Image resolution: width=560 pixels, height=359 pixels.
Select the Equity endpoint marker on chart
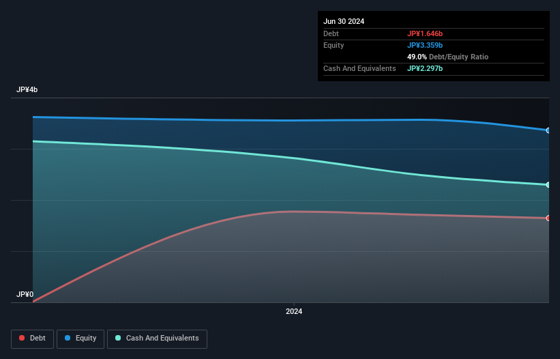(548, 130)
